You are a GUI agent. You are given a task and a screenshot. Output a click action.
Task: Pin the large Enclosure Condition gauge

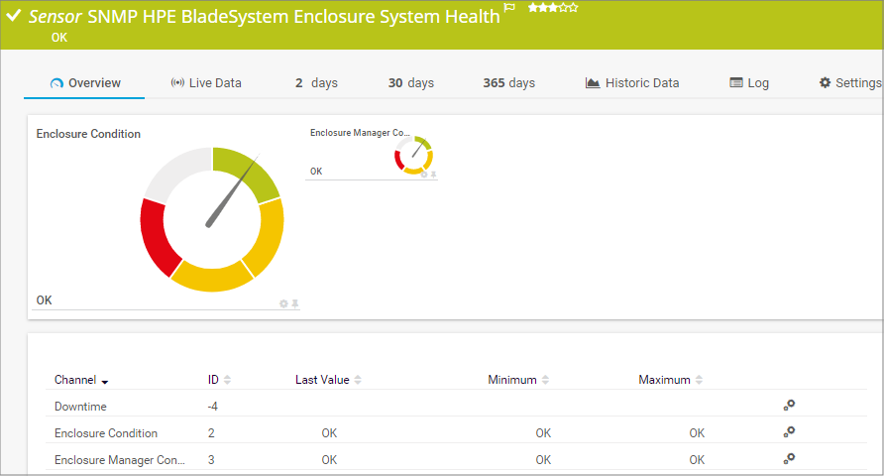pyautogui.click(x=294, y=303)
